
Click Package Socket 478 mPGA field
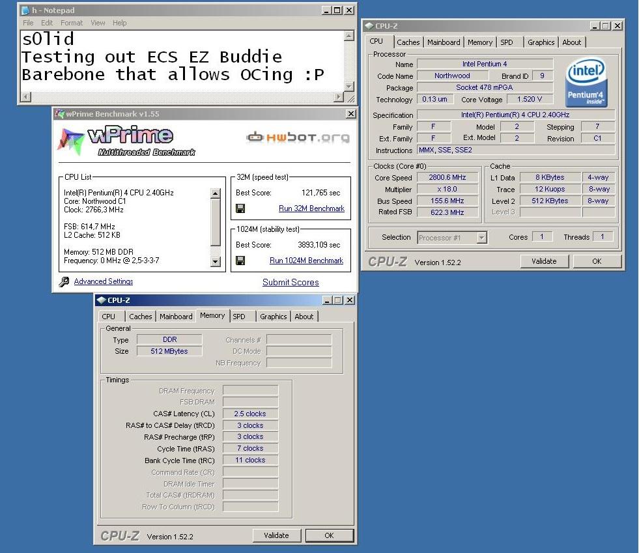click(485, 87)
